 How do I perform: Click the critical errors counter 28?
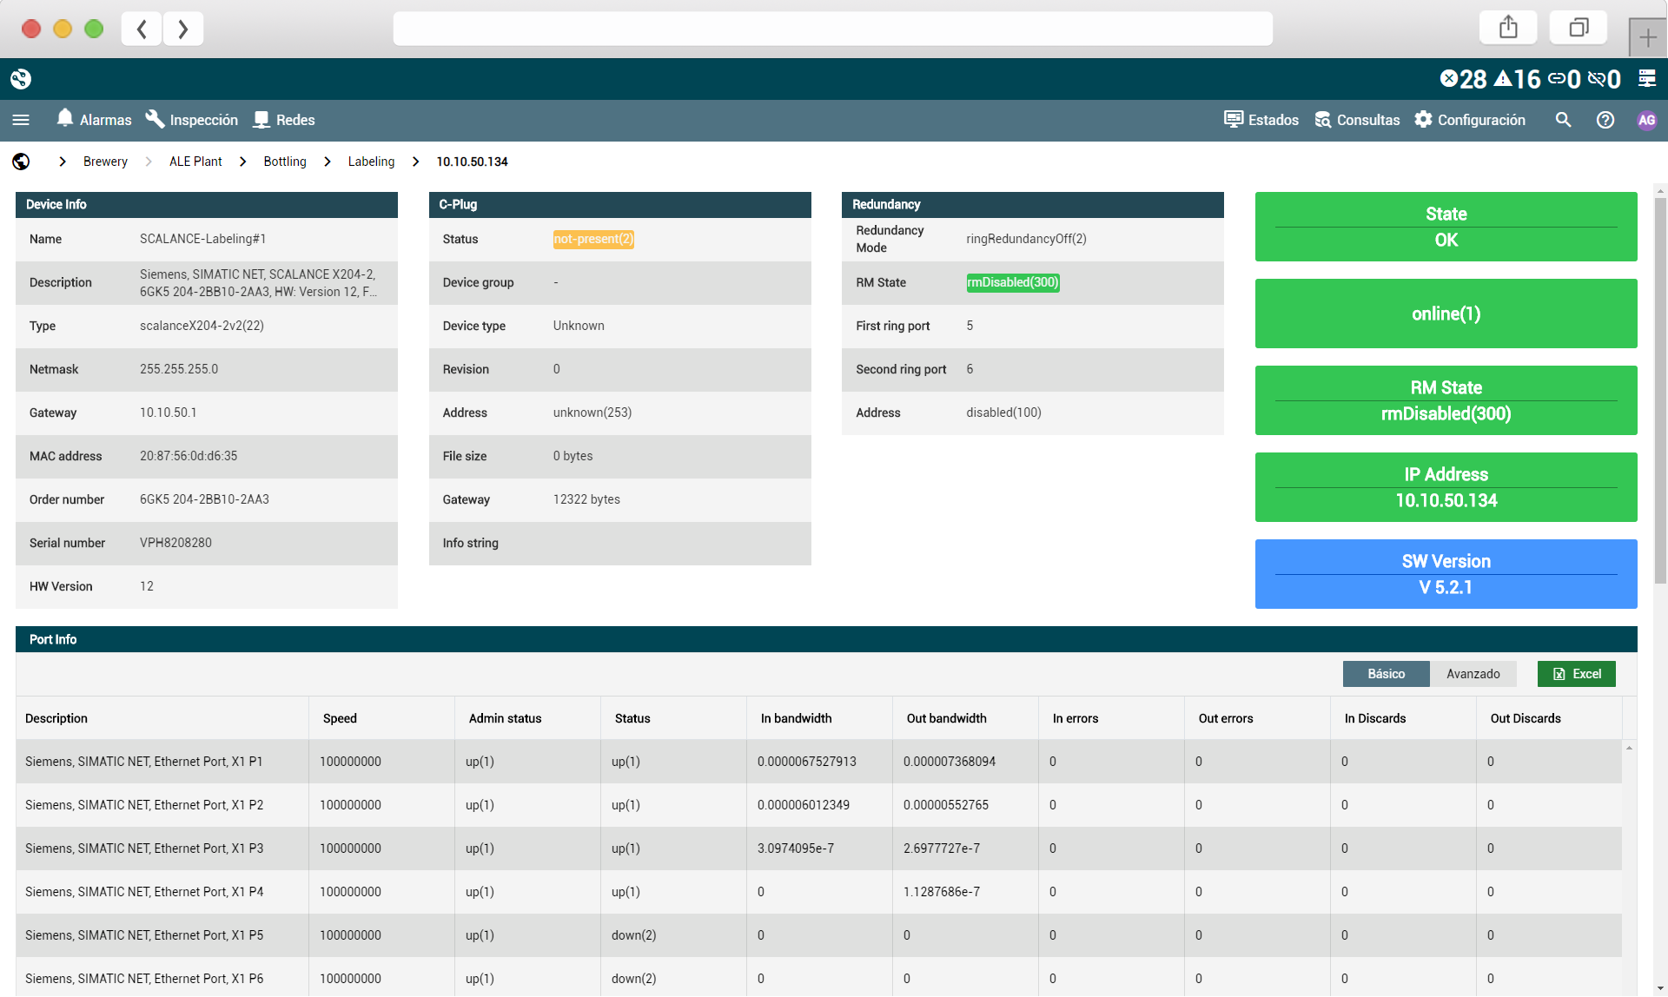point(1464,79)
